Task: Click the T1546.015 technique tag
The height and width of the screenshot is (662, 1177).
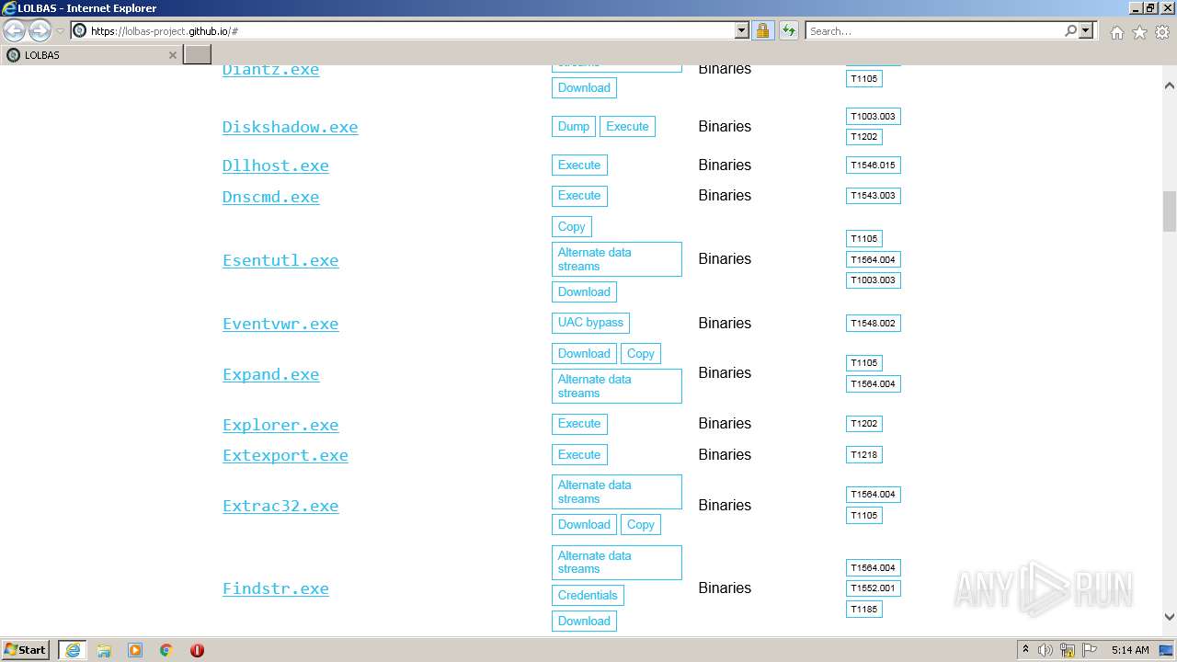Action: pos(873,165)
